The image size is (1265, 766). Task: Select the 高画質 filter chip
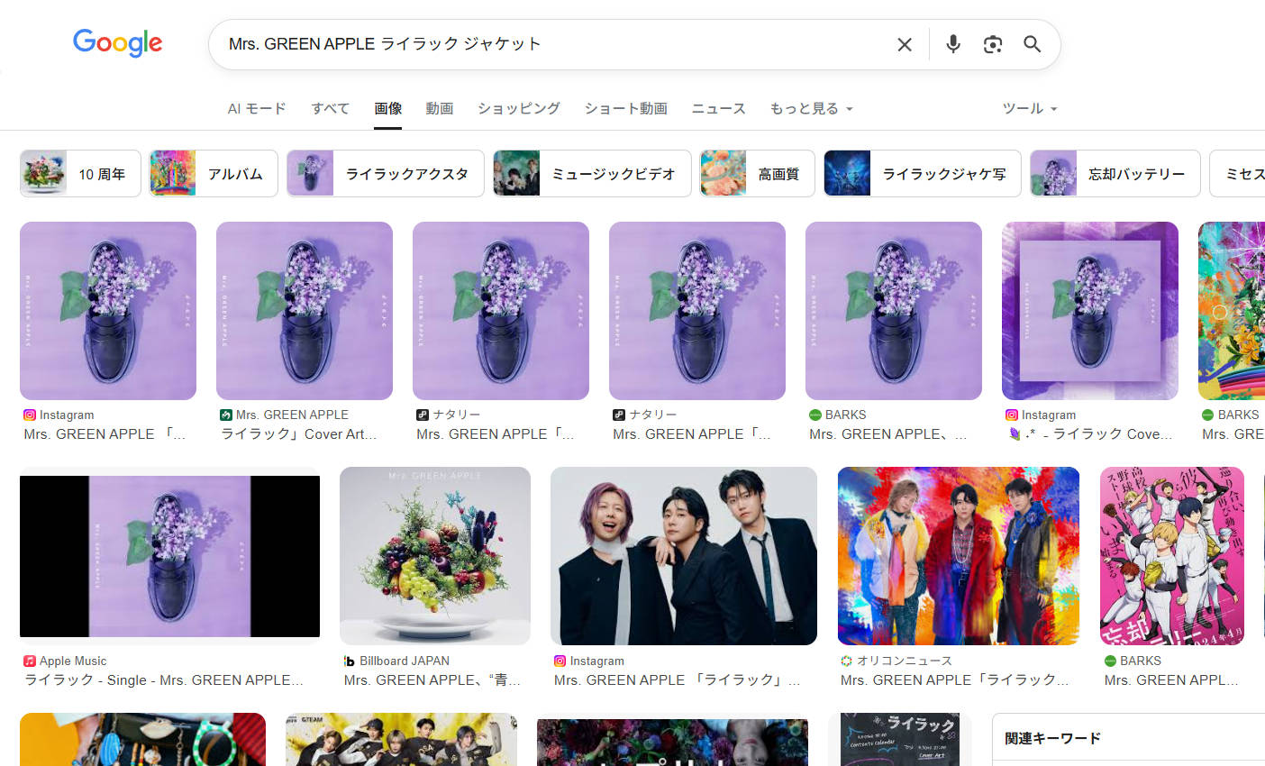[x=757, y=173]
